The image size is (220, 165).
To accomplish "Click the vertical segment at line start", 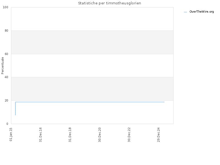I will [15, 109].
